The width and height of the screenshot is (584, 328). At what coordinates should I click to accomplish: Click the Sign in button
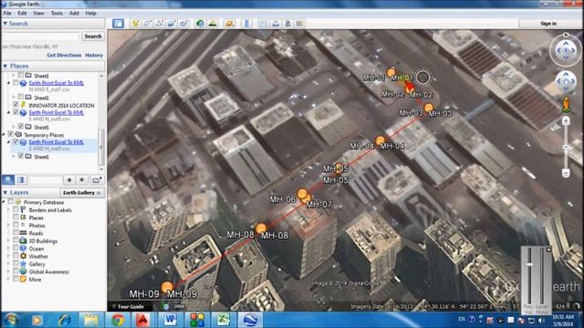tap(548, 24)
